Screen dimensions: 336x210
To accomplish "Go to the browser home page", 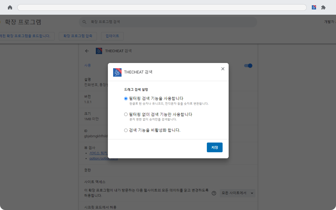I will [10, 7].
